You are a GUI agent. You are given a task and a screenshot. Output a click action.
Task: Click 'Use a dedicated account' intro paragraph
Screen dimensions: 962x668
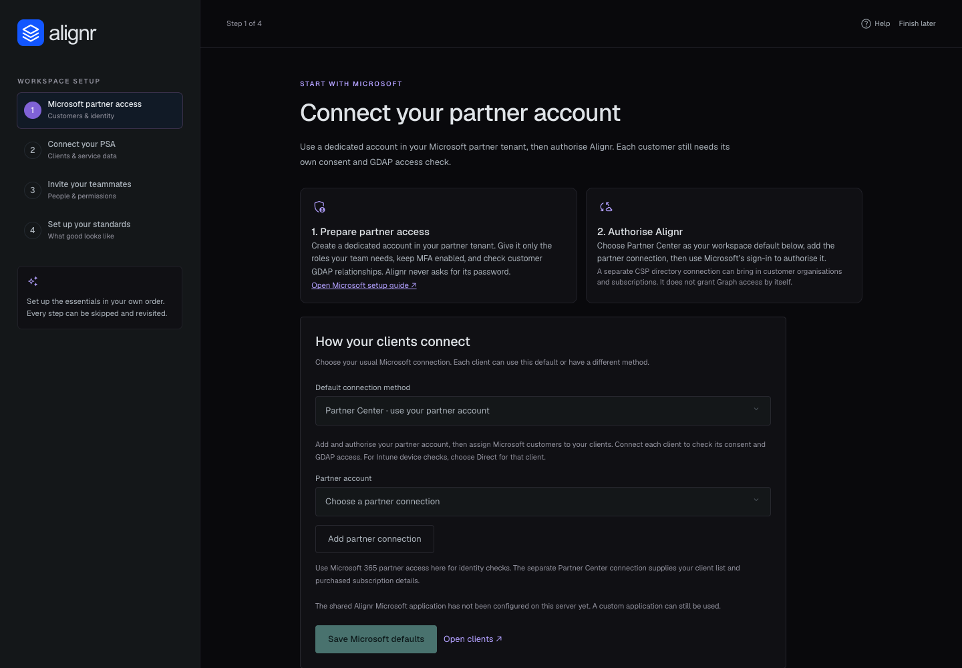515,154
